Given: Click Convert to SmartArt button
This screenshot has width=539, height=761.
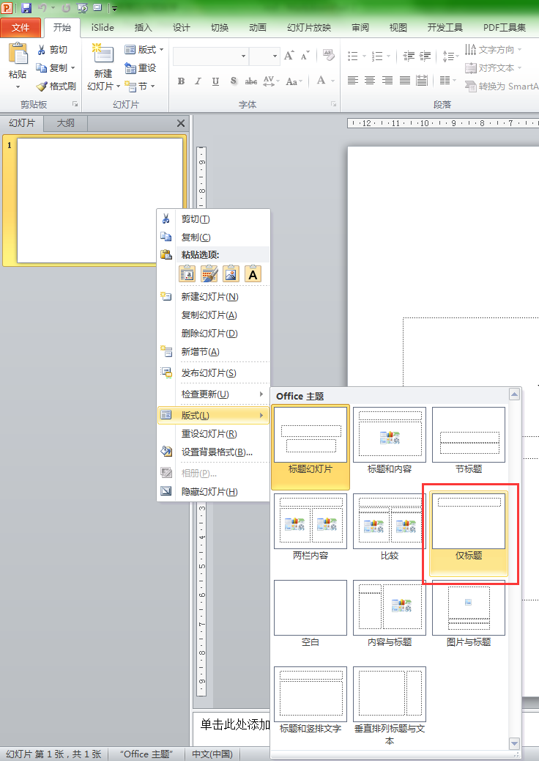Looking at the screenshot, I should (x=501, y=87).
